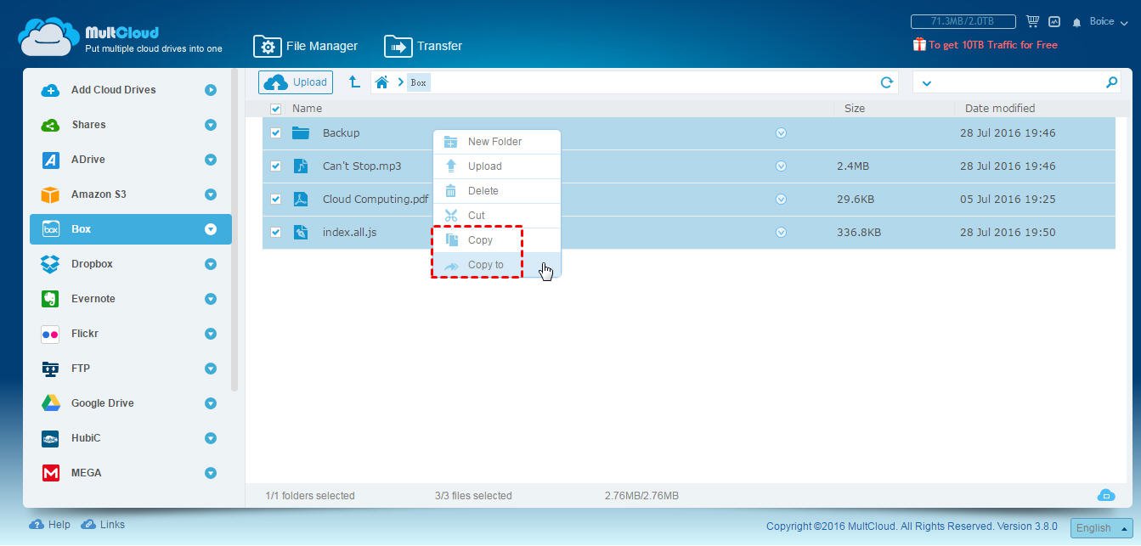Choose New Folder from context menu
Viewport: 1141px width, 546px height.
coord(497,142)
